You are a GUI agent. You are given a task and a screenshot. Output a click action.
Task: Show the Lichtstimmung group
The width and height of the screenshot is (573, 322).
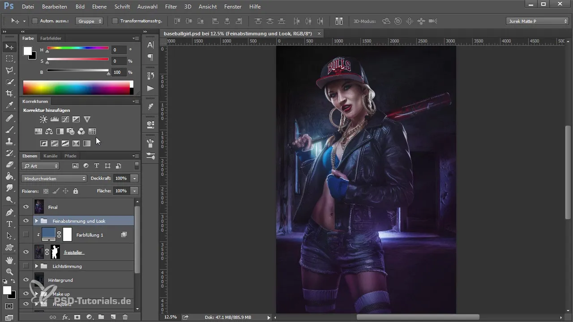26,266
